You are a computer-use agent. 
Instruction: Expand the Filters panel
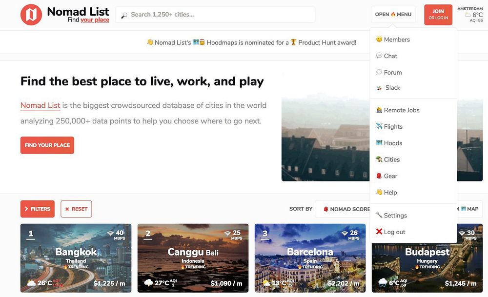pyautogui.click(x=38, y=209)
